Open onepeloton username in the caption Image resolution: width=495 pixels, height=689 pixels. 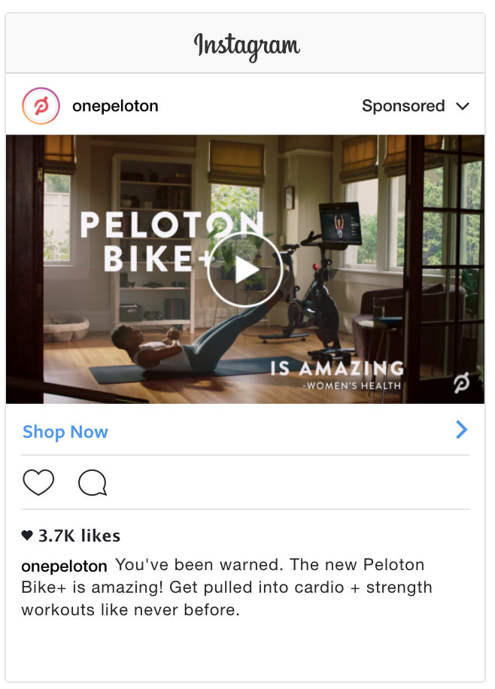(x=64, y=566)
